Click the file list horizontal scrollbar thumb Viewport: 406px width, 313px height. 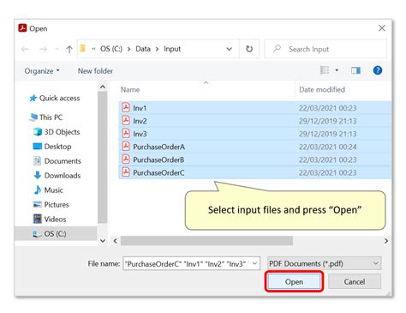pyautogui.click(x=206, y=241)
